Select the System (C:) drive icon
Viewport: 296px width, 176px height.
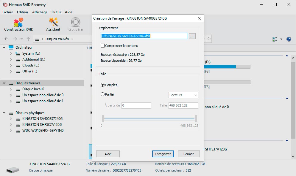pyautogui.click(x=18, y=54)
